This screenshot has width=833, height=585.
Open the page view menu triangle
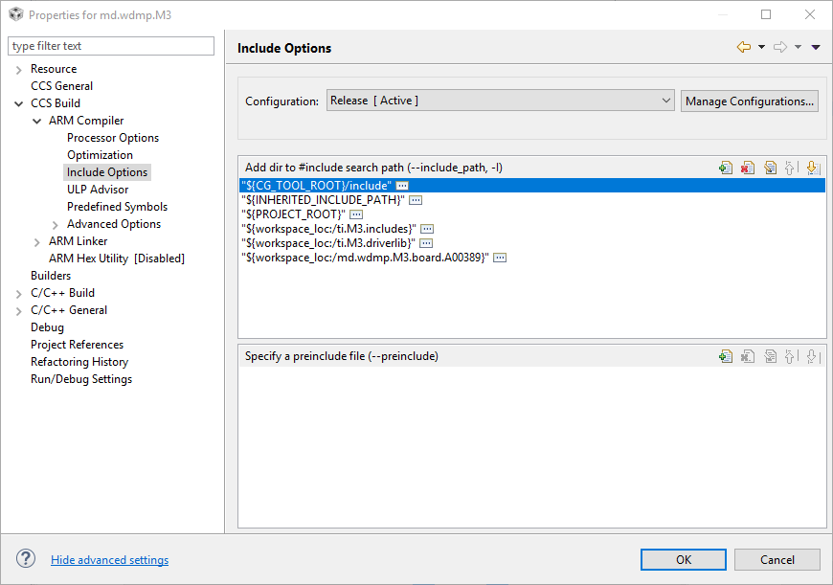tap(816, 47)
